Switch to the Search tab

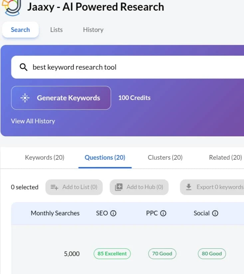click(20, 30)
